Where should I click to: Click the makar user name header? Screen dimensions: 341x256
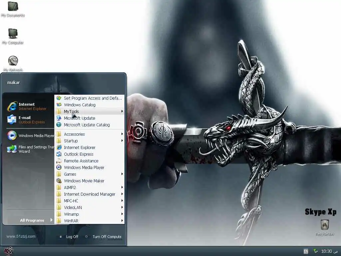click(13, 83)
